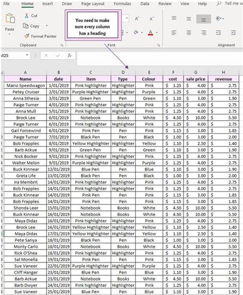Select the Mario Speedwagon cell
This screenshot has height=295, width=243.
coord(25,85)
